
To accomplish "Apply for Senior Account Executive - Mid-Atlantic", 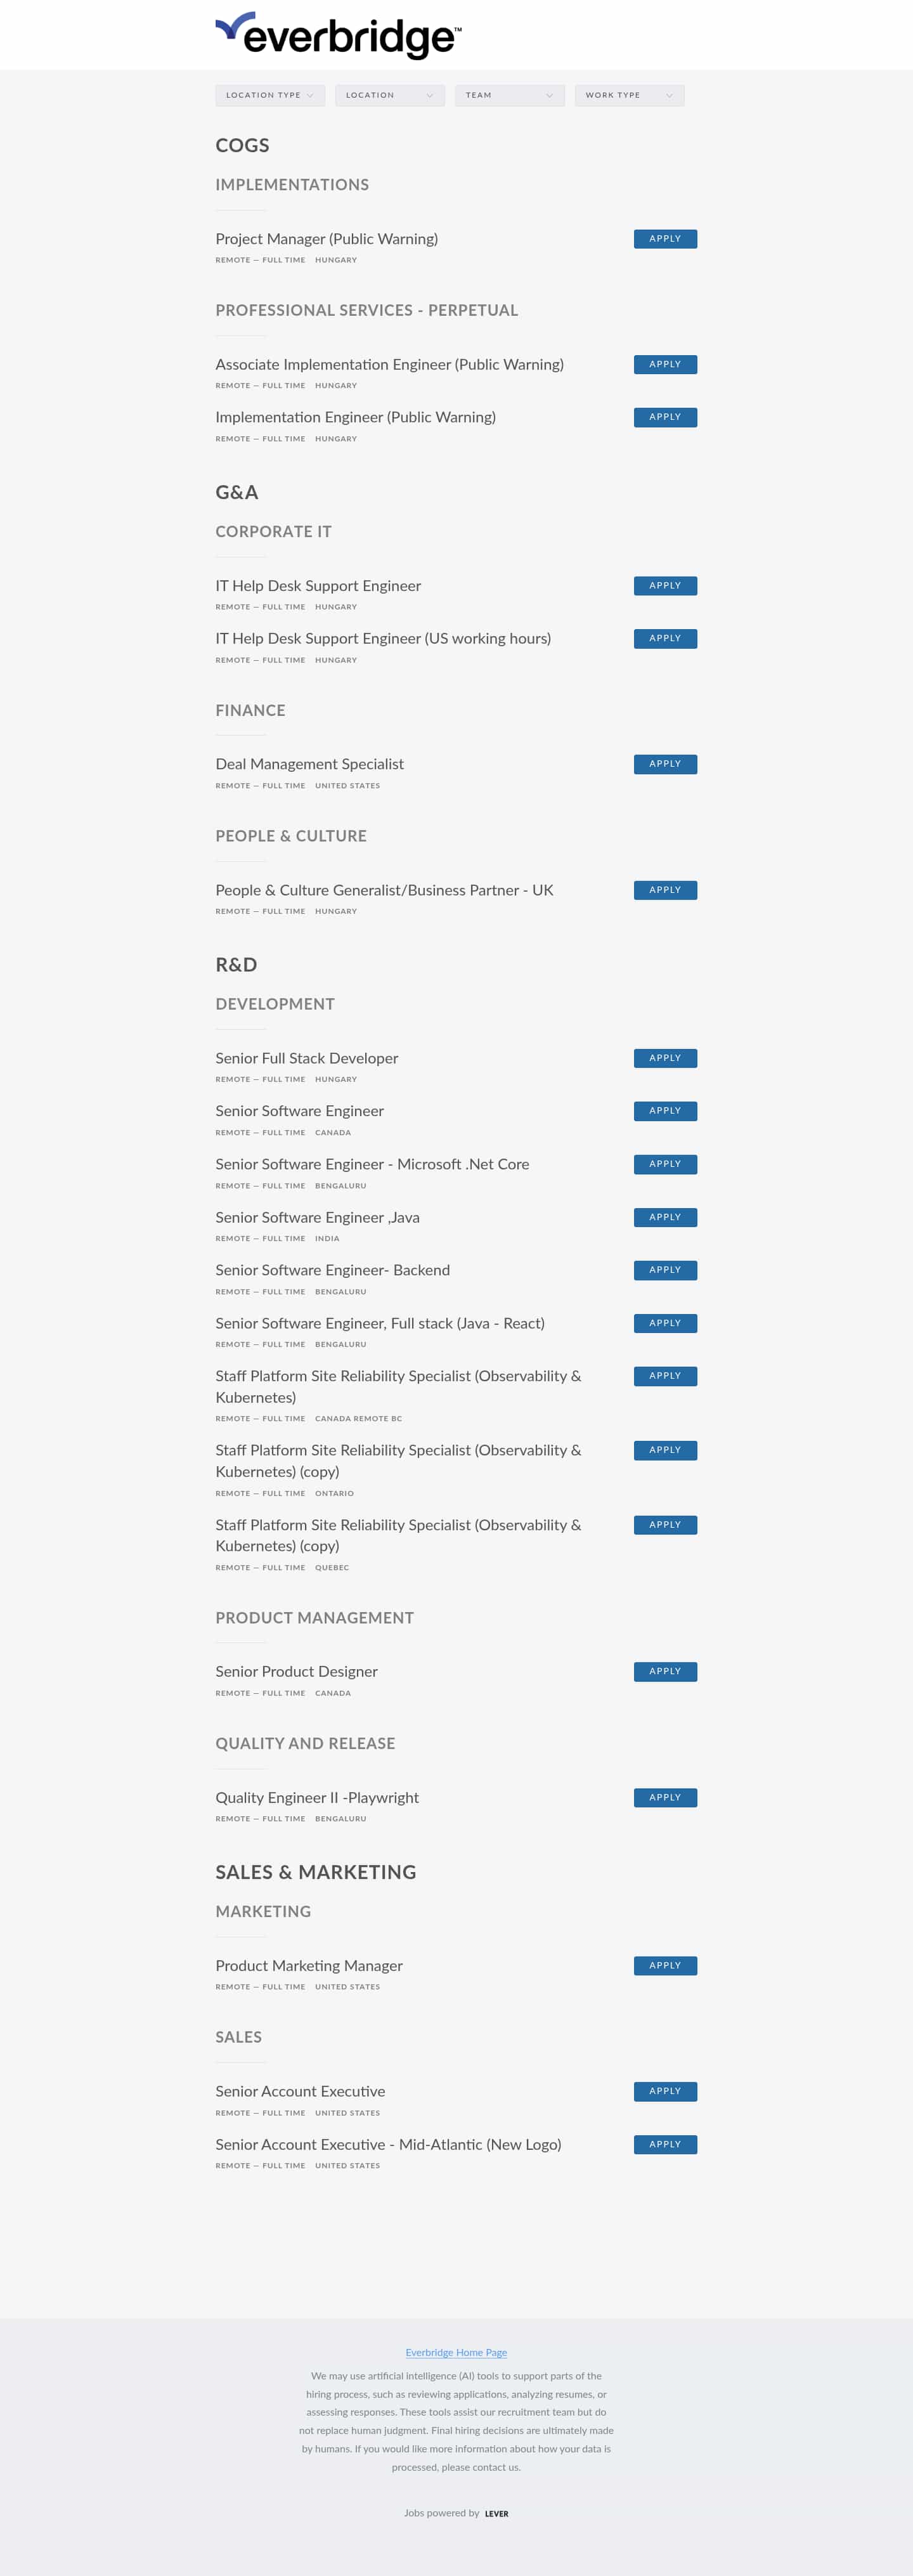I will (x=665, y=2144).
